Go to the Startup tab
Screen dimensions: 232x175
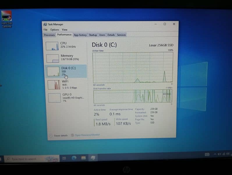[93, 35]
